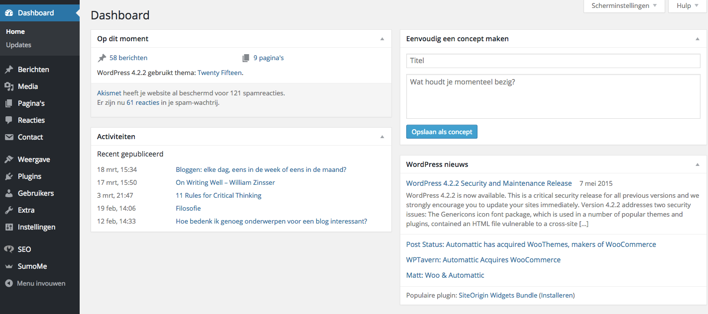
Task: Collapse the Eenvoudig een concept maken widget
Action: [697, 39]
